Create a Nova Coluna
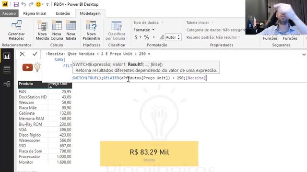307x172 pixels. [57, 30]
